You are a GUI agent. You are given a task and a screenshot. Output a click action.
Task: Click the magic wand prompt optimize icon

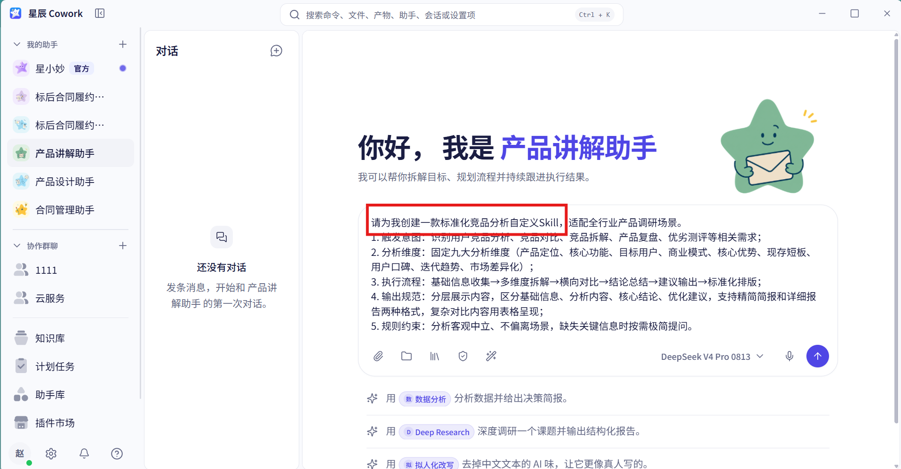point(491,356)
